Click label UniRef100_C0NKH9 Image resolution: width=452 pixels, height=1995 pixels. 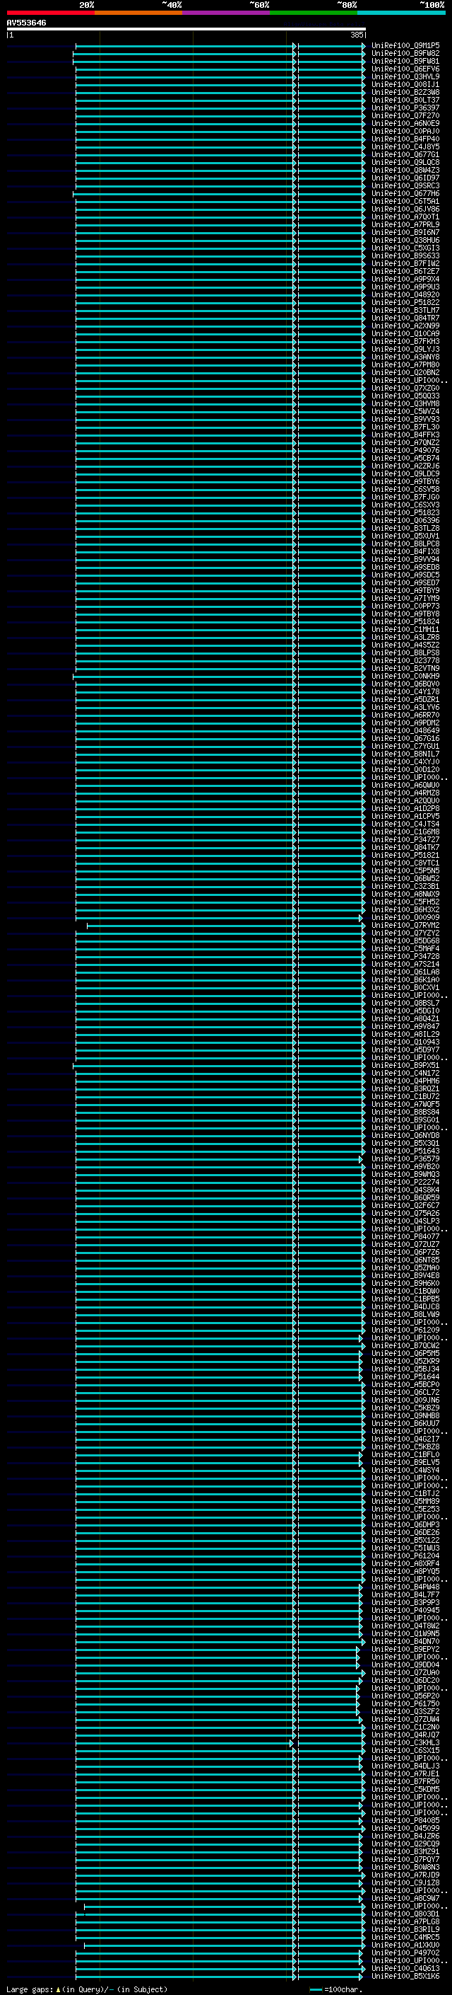point(405,676)
